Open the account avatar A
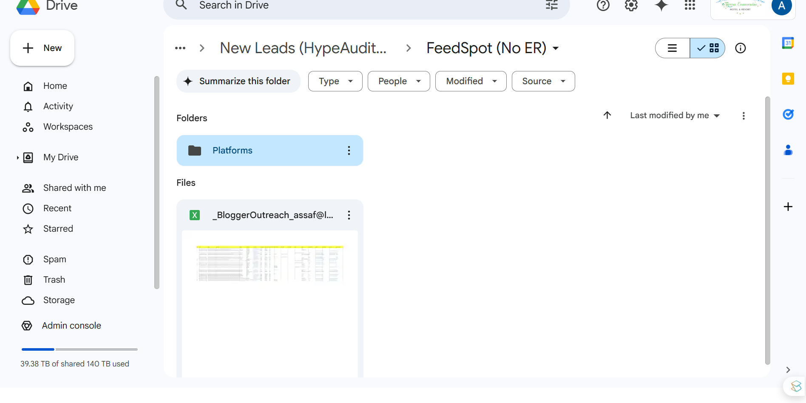The height and width of the screenshot is (403, 806). pos(781,6)
